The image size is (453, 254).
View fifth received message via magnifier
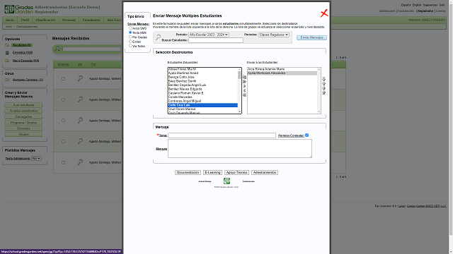(80, 162)
